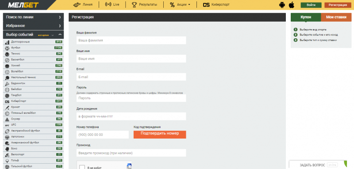Focus the E-mail input field
Screen dimensions: 354x169
tap(131, 77)
